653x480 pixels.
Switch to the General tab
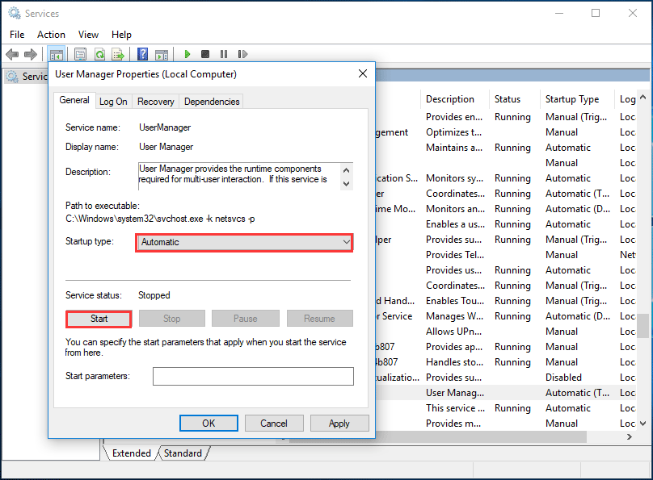pyautogui.click(x=74, y=100)
